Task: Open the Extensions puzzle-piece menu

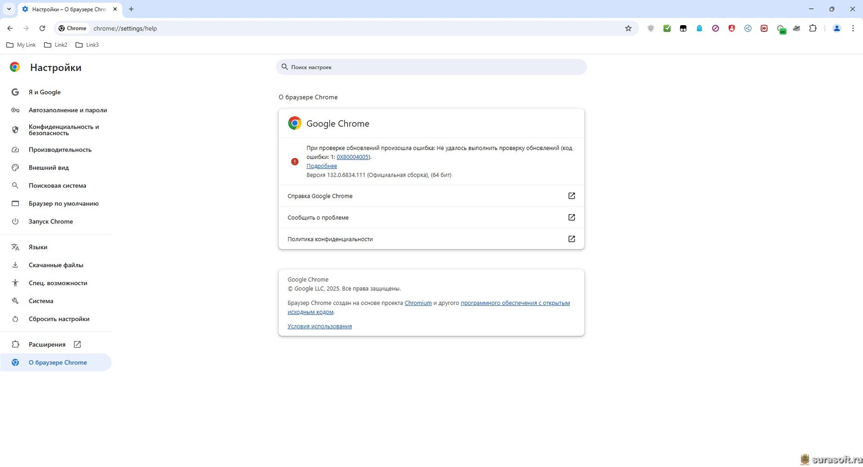Action: click(x=813, y=28)
